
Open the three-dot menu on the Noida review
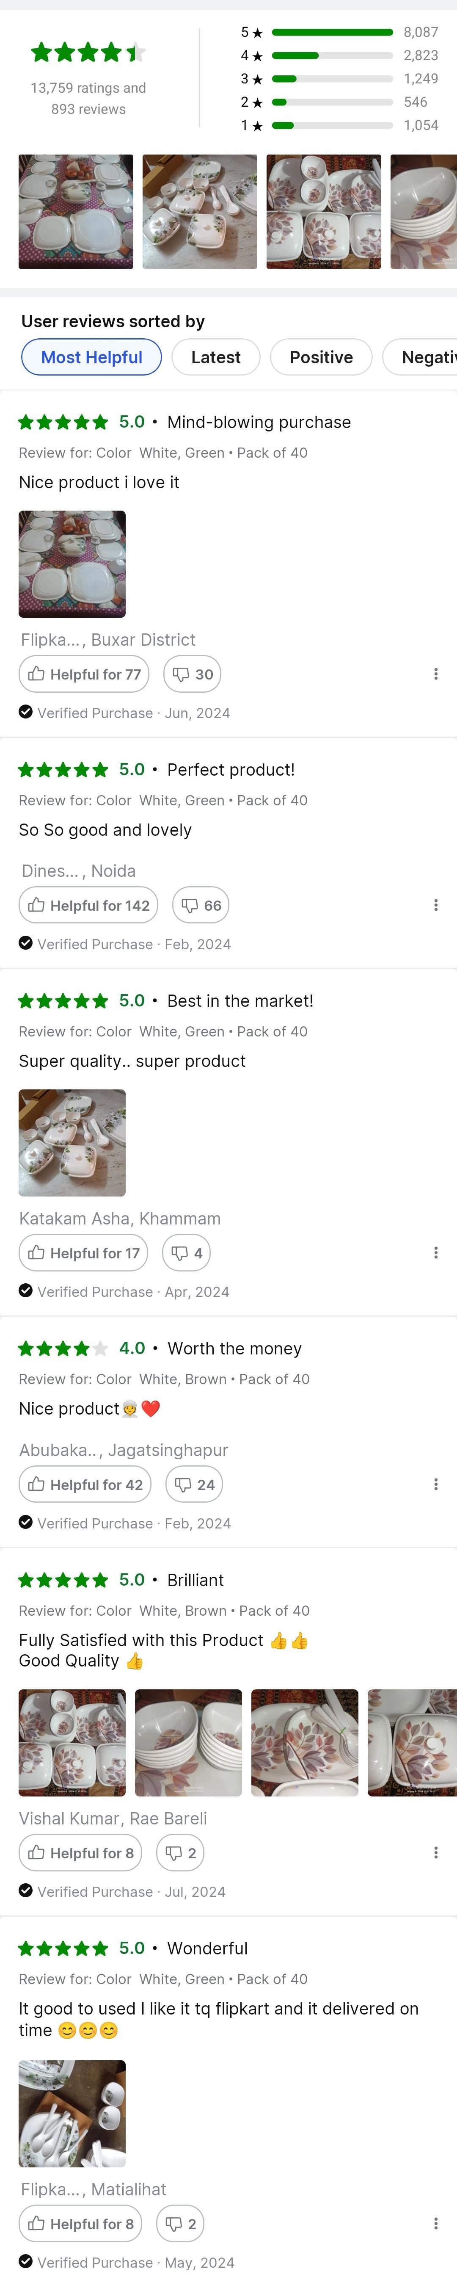click(436, 906)
